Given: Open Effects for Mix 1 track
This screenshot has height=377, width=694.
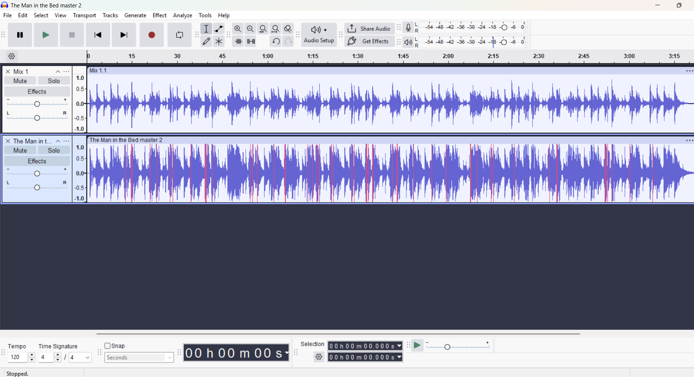Looking at the screenshot, I should click(37, 92).
